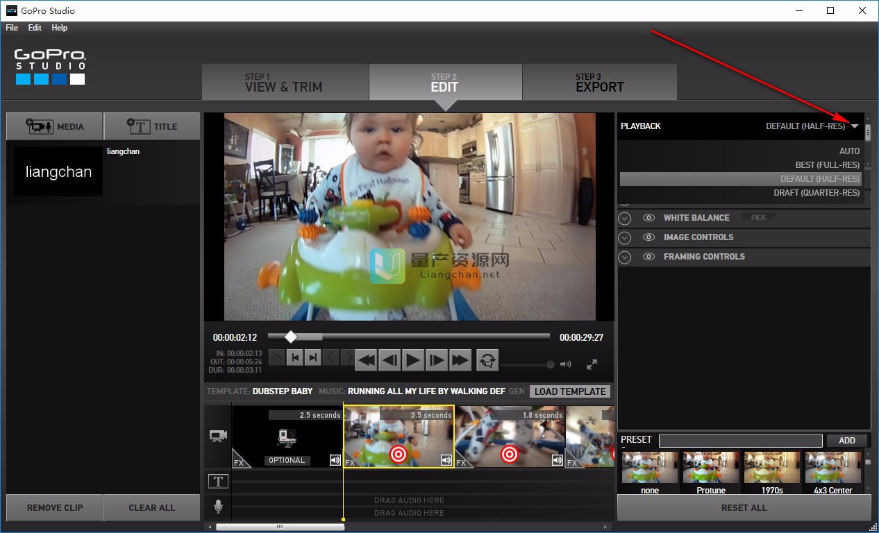This screenshot has height=533, width=879.
Task: Select the liangchan media thumbnail
Action: 58,171
